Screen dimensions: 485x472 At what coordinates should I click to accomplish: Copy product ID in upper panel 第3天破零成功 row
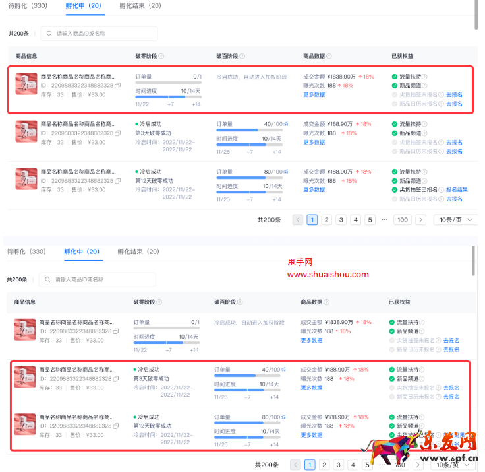pos(117,133)
